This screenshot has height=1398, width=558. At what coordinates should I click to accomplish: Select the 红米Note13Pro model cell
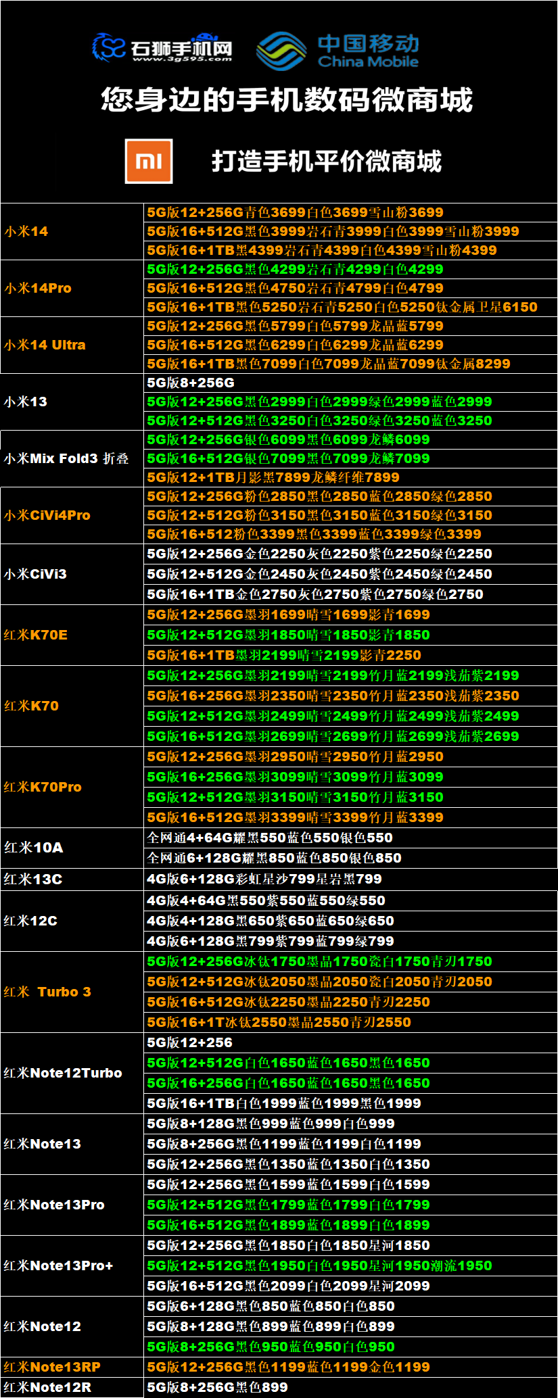[x=72, y=1205]
